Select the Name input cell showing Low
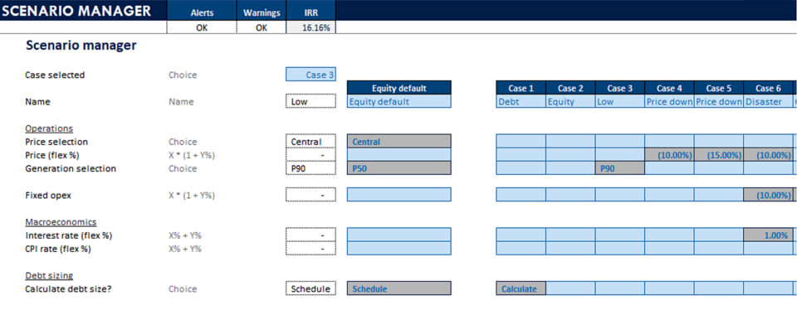Screen dimensions: 797x310 [x=310, y=101]
